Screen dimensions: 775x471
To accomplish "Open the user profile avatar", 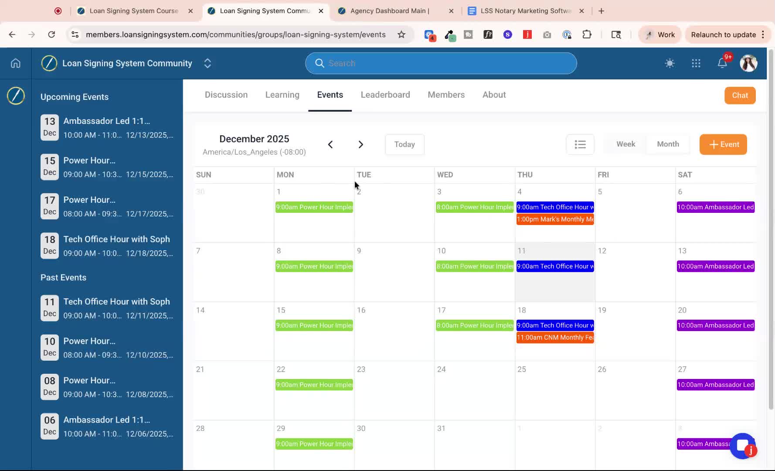I will pyautogui.click(x=748, y=64).
